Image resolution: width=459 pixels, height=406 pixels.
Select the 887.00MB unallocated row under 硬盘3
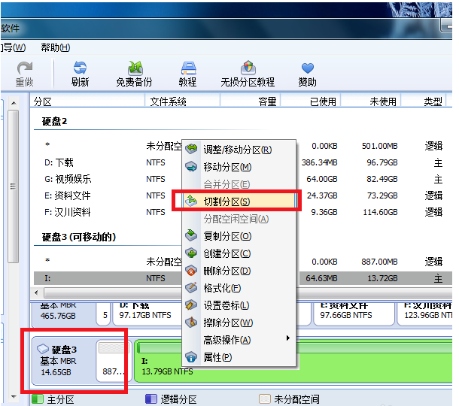pyautogui.click(x=243, y=262)
